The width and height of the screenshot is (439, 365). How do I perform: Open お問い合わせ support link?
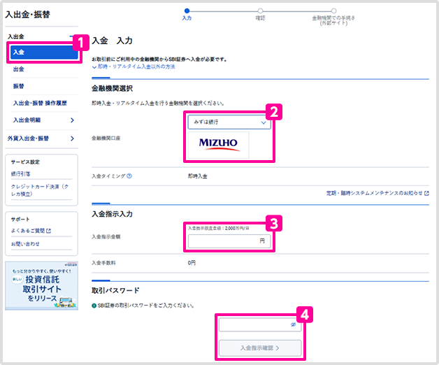pyautogui.click(x=25, y=244)
